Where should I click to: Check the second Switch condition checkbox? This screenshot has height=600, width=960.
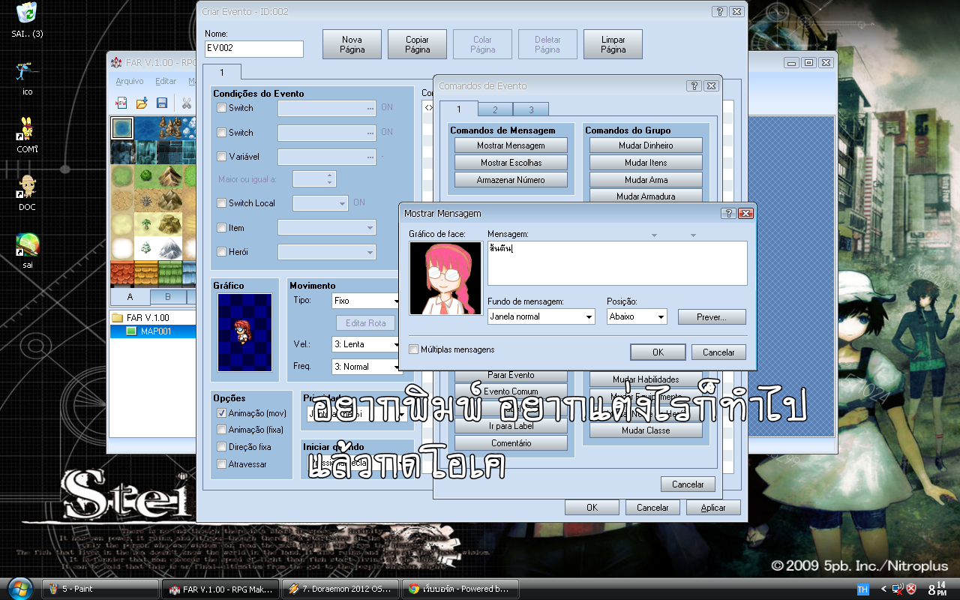pyautogui.click(x=221, y=133)
